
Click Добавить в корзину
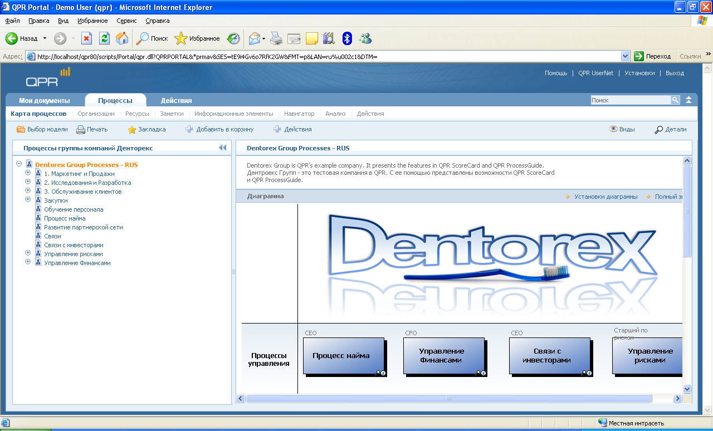point(219,129)
